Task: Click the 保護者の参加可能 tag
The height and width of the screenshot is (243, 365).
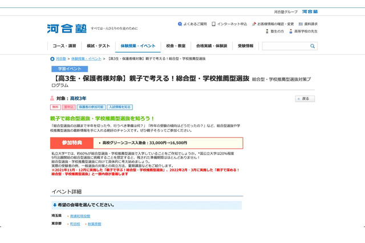Action: tap(91, 107)
